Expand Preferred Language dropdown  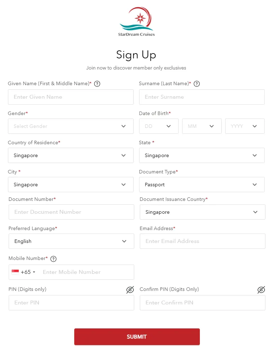[71, 241]
